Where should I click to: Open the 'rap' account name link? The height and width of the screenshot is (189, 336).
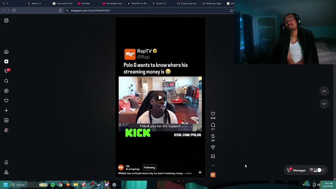coord(128,166)
